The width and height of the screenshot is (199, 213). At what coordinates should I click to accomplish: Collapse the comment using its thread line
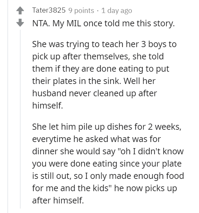pos(20,119)
